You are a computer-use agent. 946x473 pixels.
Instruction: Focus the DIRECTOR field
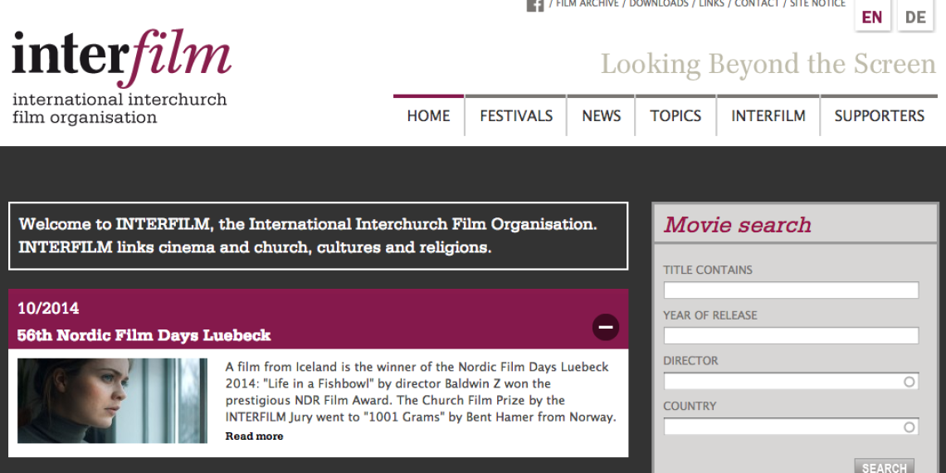point(791,381)
